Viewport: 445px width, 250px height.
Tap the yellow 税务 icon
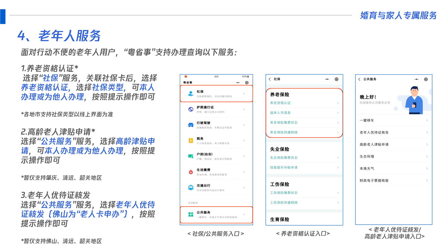(x=191, y=141)
